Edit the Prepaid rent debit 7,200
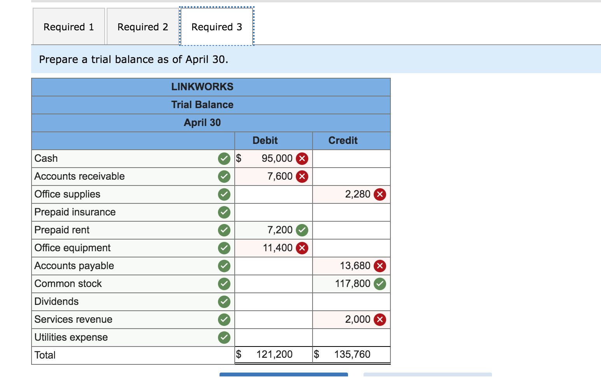Viewport: 601px width, 378px height. pos(274,230)
